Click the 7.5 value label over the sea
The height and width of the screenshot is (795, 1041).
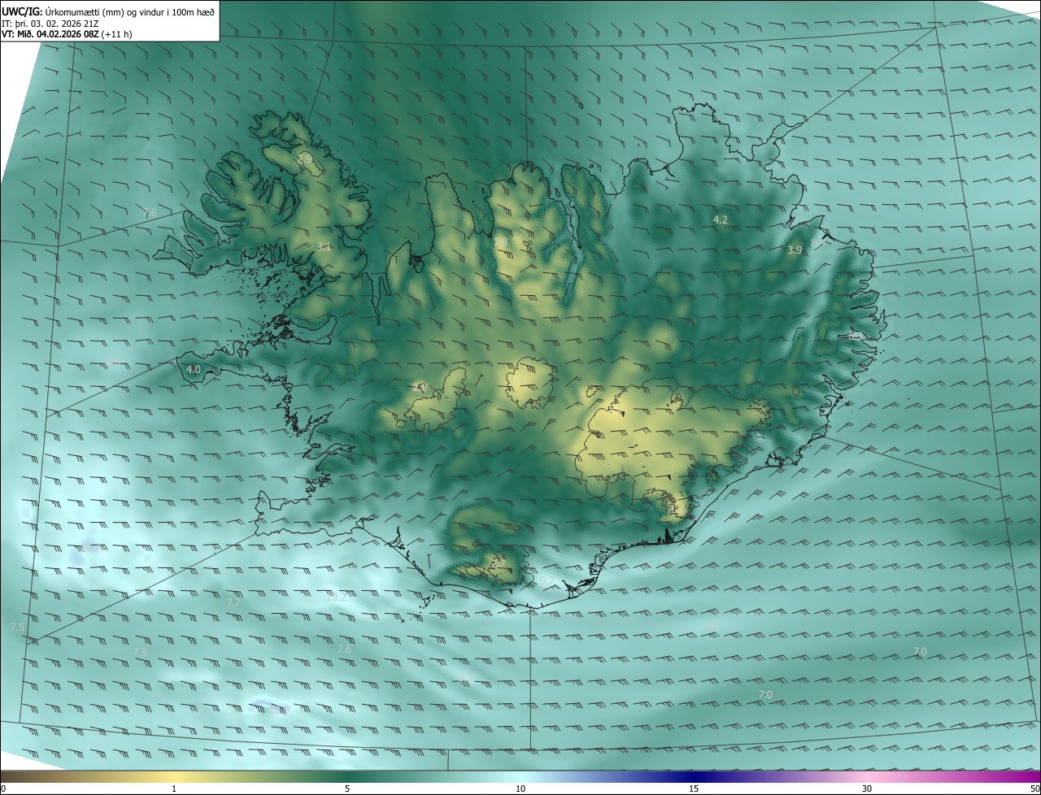[16, 627]
